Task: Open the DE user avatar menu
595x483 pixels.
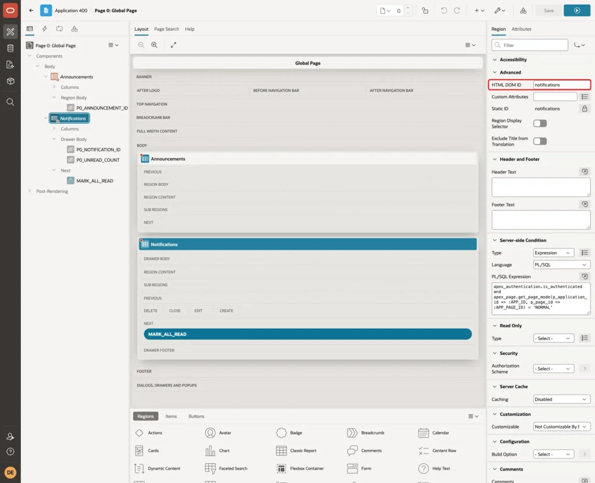Action: point(10,473)
